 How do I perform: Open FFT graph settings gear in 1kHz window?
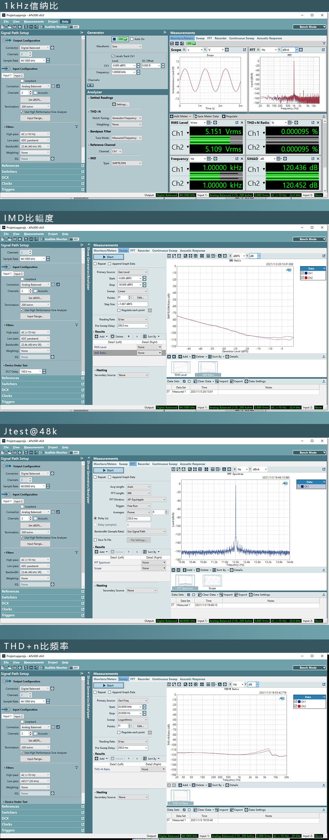pyautogui.click(x=301, y=50)
